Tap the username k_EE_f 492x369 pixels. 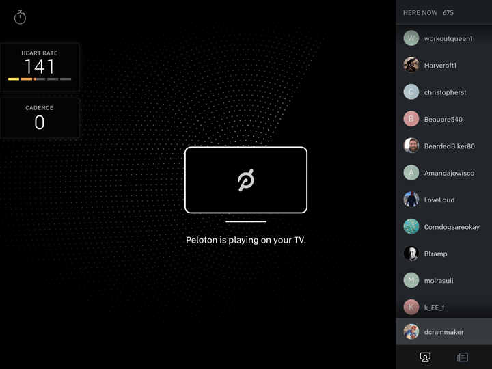tap(434, 307)
